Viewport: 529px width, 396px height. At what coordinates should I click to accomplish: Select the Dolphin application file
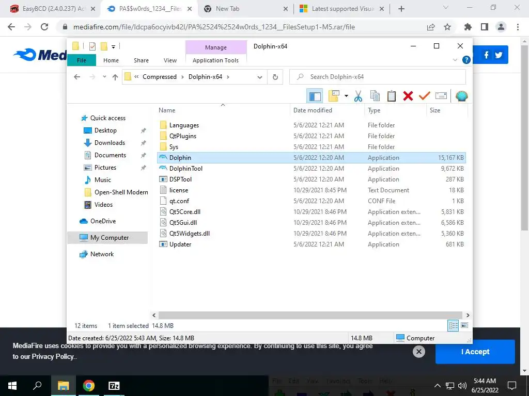(x=312, y=158)
